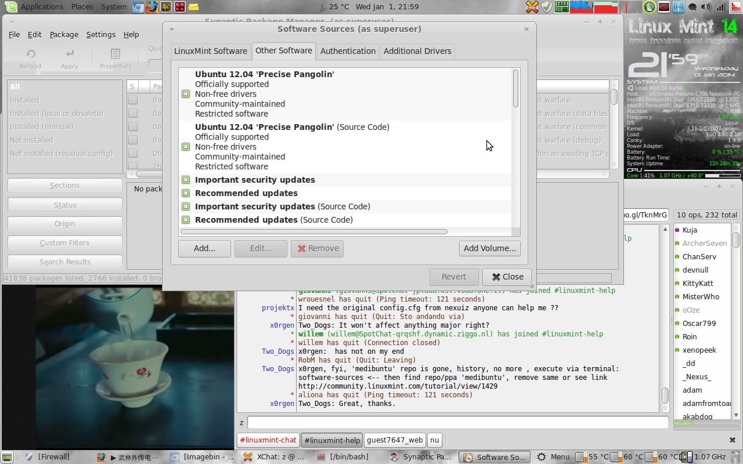Click the red X tab-close icon in XChat
Image resolution: width=743 pixels, height=464 pixels.
click(x=732, y=440)
